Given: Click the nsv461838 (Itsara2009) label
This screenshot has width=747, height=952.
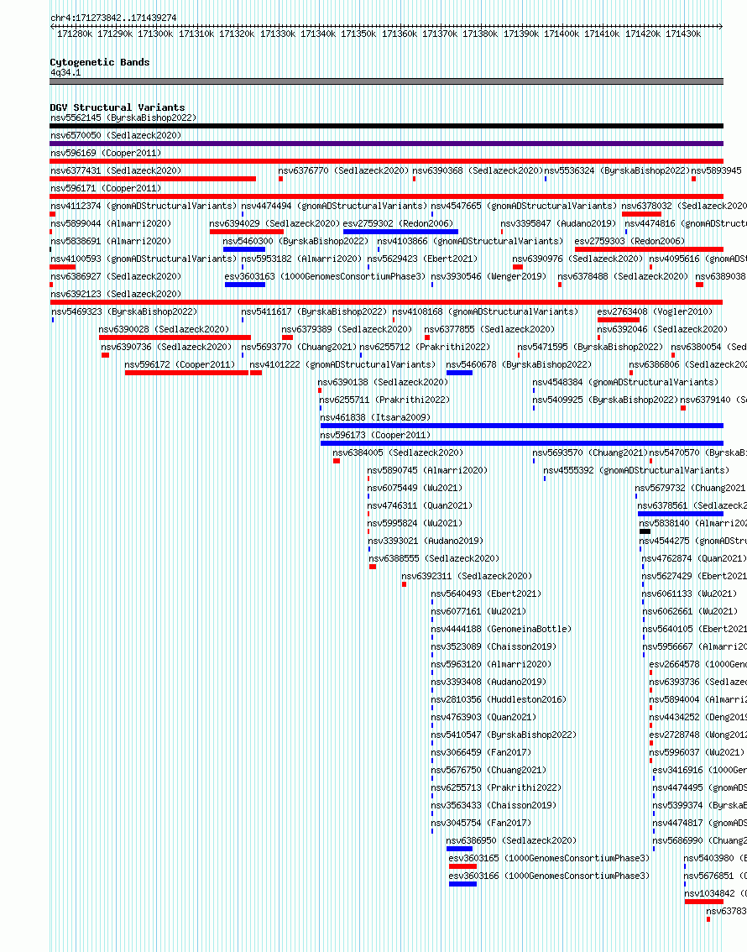Looking at the screenshot, I should pos(375,417).
